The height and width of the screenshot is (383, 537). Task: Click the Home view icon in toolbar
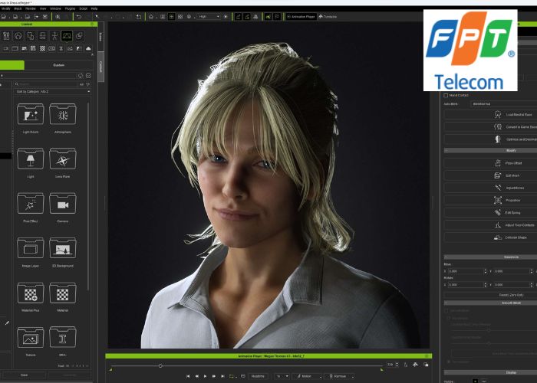pos(152,16)
